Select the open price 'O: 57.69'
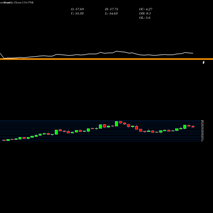This screenshot has height=213, width=213. click(x=78, y=9)
